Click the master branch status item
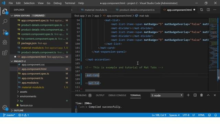This screenshot has width=220, height=124. click(9, 115)
